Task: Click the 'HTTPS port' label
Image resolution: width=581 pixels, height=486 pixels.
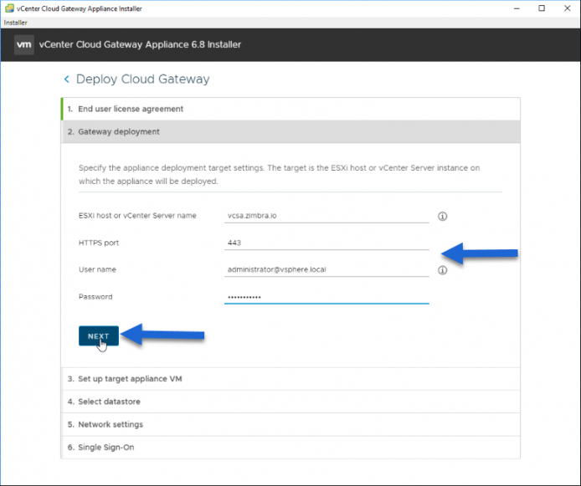Action: [99, 243]
